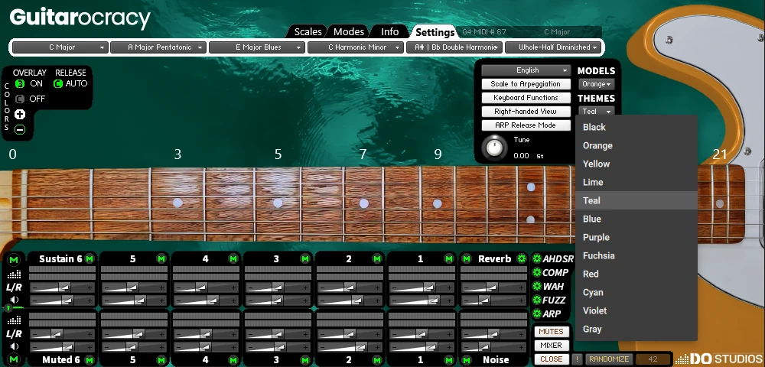Select Black theme from list
The width and height of the screenshot is (765, 367).
click(636, 127)
